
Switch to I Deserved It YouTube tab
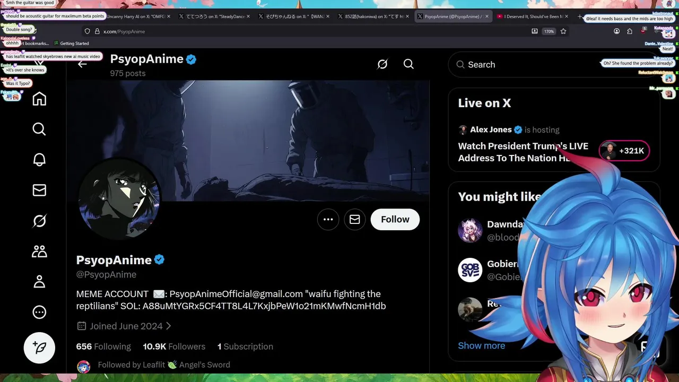(x=533, y=16)
